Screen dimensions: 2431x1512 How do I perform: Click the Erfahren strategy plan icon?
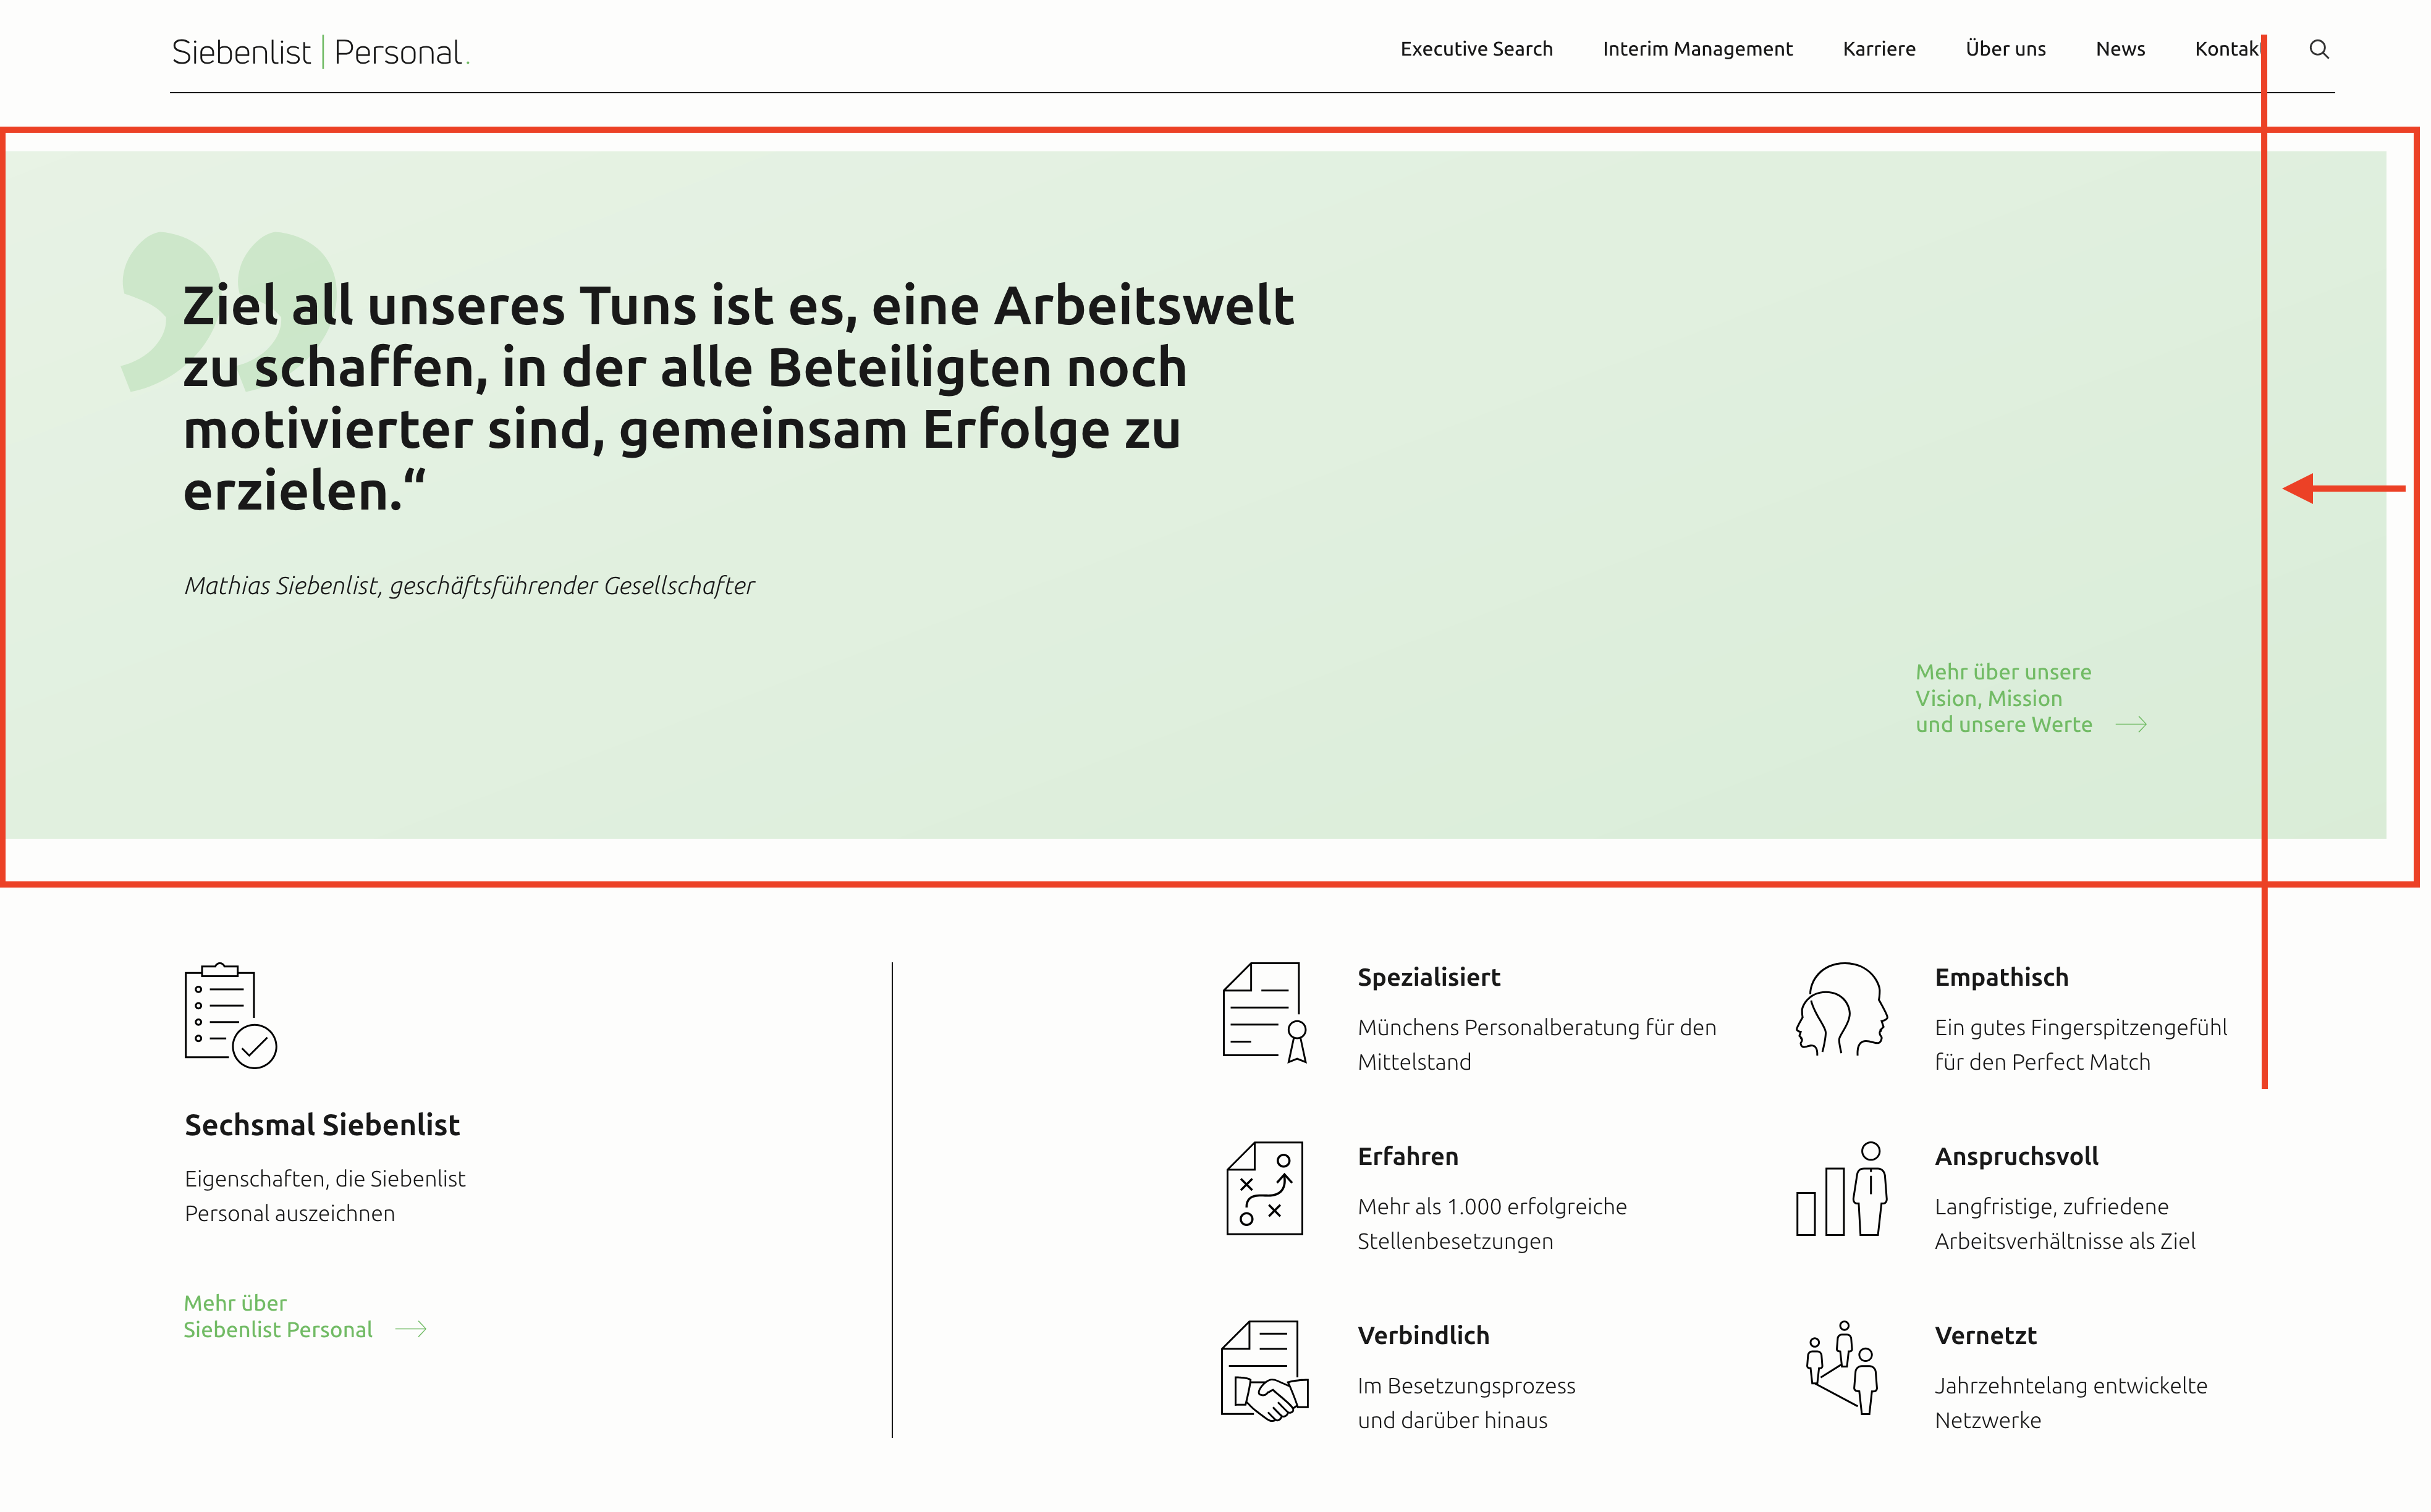tap(1264, 1188)
